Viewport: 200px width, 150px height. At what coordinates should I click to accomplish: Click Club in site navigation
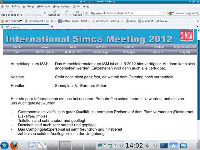tap(73, 47)
